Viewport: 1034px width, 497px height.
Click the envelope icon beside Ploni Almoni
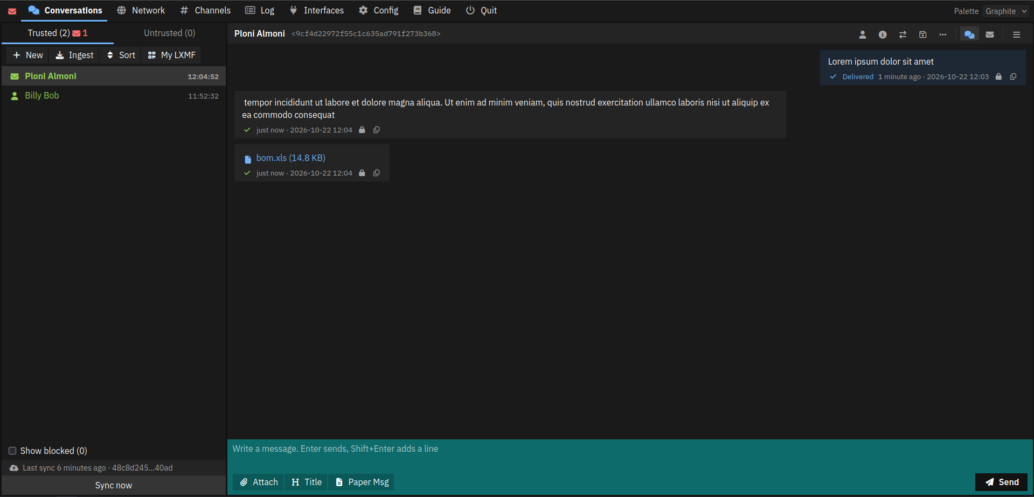point(15,76)
